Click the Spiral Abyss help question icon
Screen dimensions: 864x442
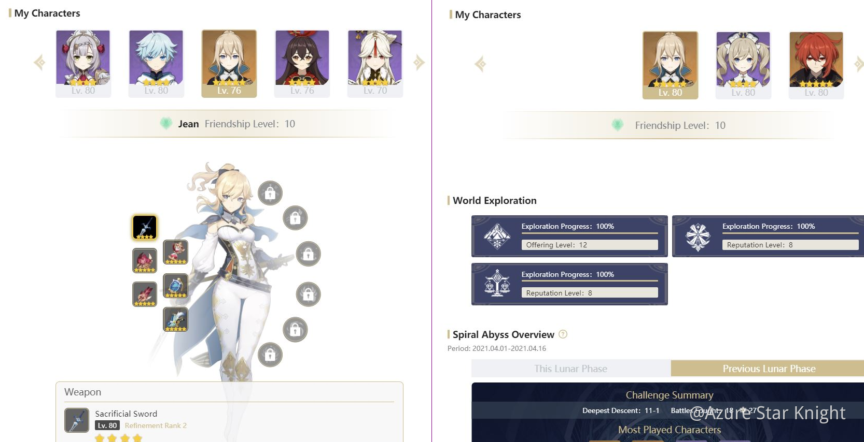tap(563, 334)
